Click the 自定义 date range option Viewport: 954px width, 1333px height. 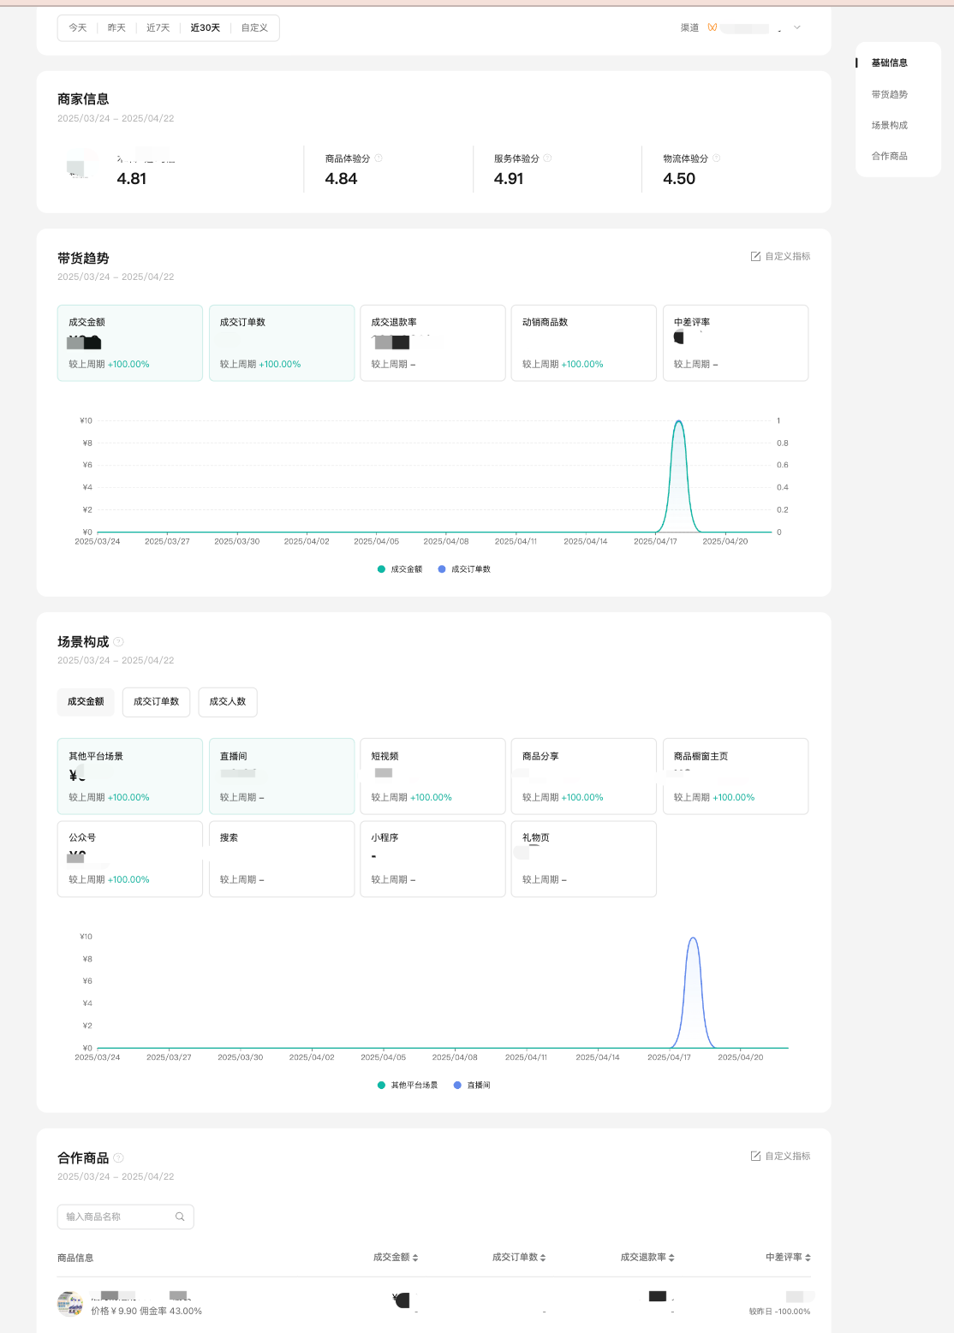coord(254,28)
